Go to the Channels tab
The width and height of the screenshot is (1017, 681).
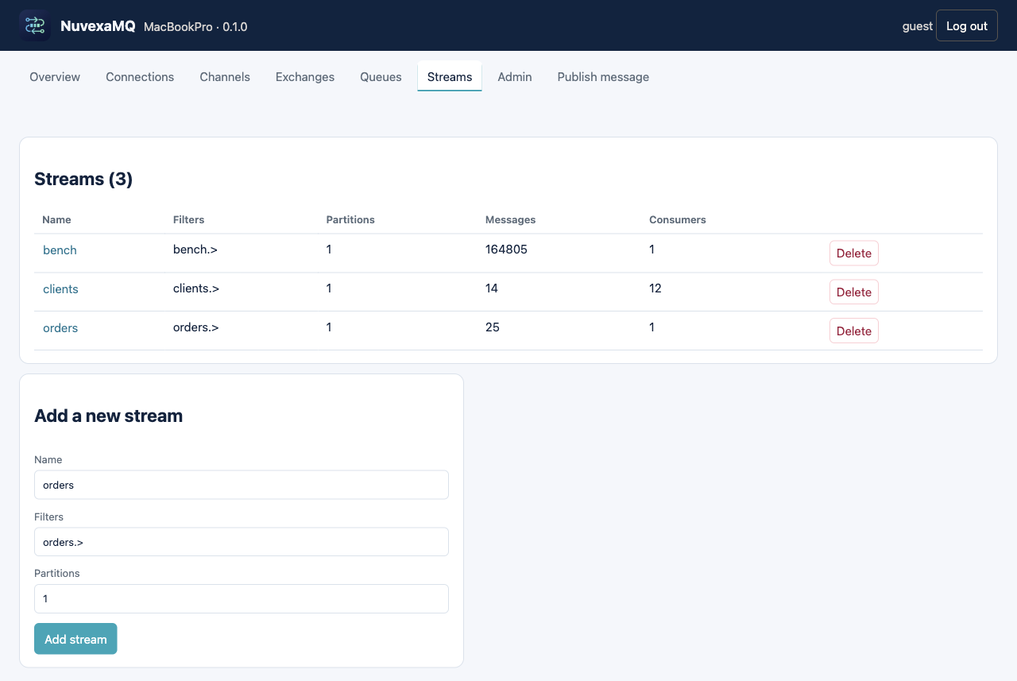tap(225, 77)
